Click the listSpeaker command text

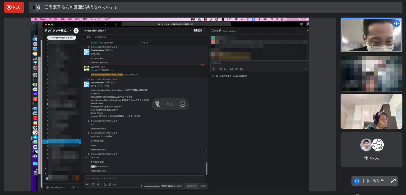[95, 93]
